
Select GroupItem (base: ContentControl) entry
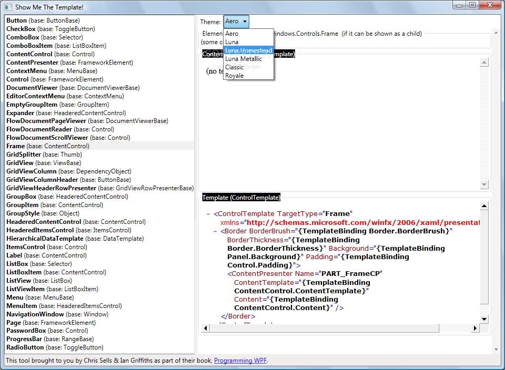pos(100,205)
